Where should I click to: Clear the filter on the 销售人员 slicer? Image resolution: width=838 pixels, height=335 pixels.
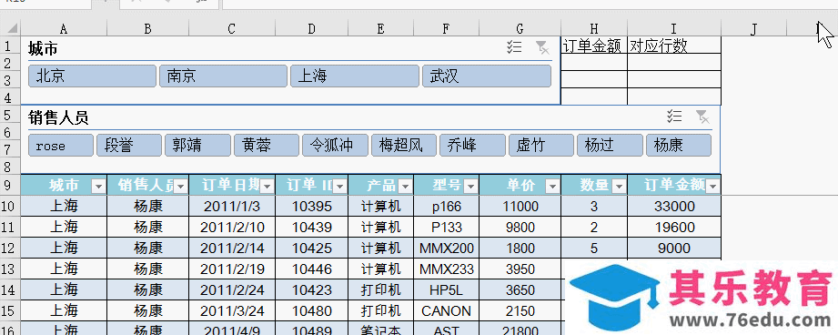(702, 117)
